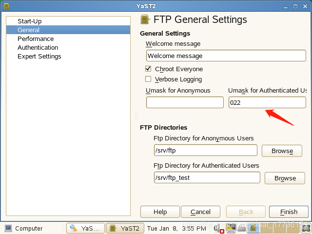
Task: Open Help for FTP settings
Action: (160, 212)
